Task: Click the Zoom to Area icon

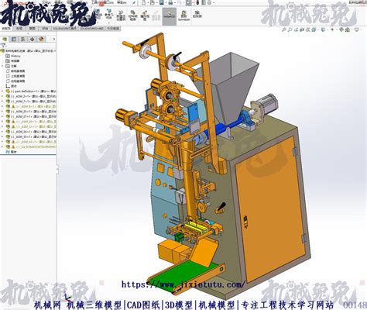Action: click(x=290, y=29)
